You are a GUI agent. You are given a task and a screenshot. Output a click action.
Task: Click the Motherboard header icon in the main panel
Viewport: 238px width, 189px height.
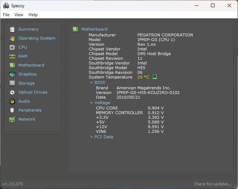(75, 29)
